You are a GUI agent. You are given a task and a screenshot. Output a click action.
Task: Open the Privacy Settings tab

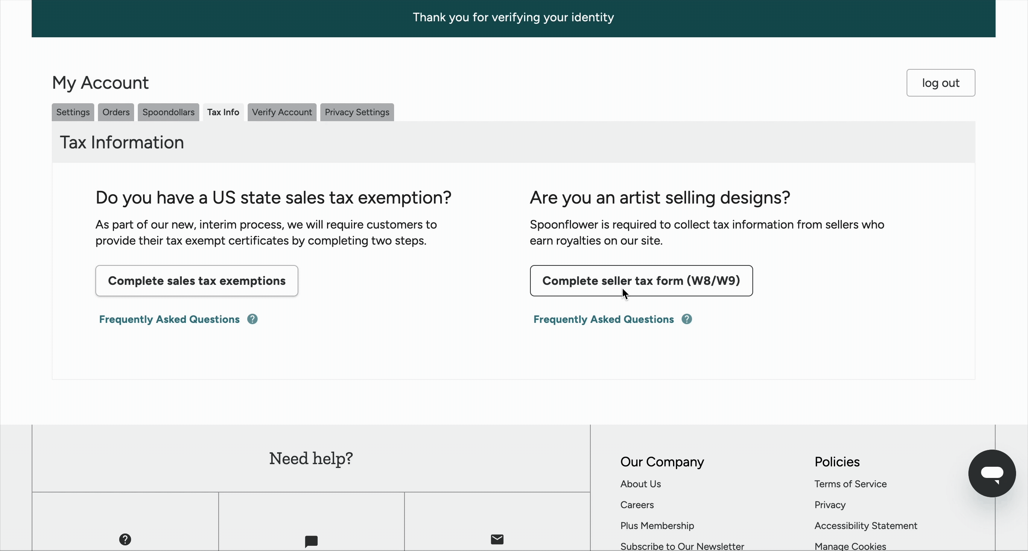tap(357, 112)
